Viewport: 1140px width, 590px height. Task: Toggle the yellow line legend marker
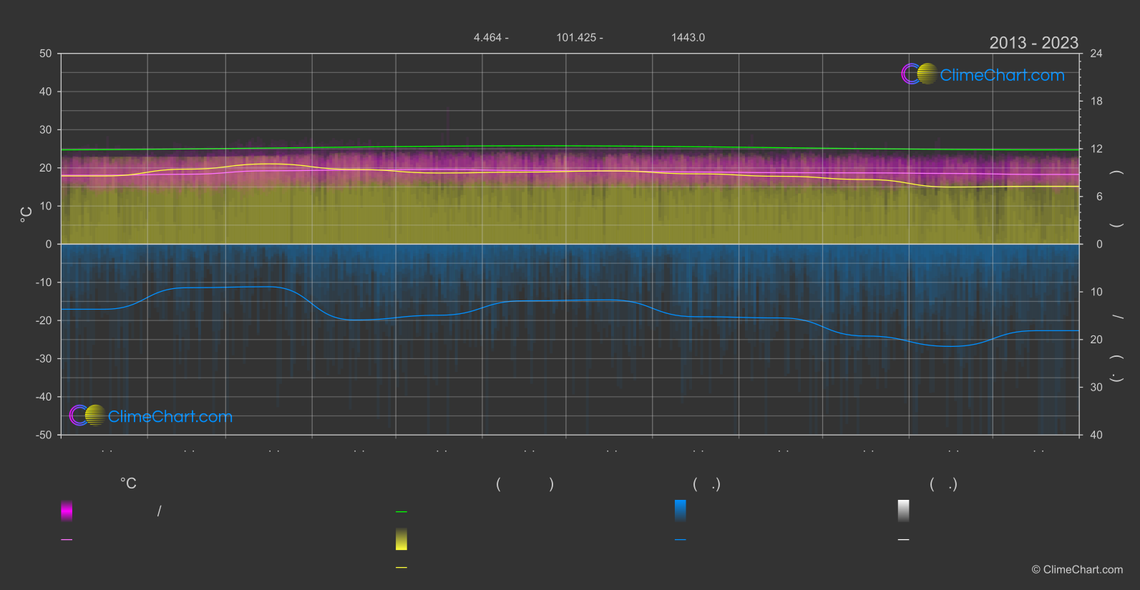point(401,567)
